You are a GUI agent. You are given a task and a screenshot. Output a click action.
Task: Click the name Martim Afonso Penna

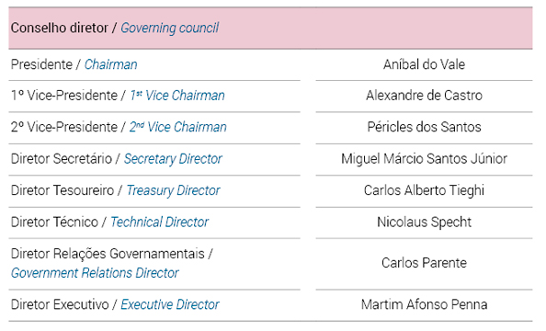[x=424, y=304]
